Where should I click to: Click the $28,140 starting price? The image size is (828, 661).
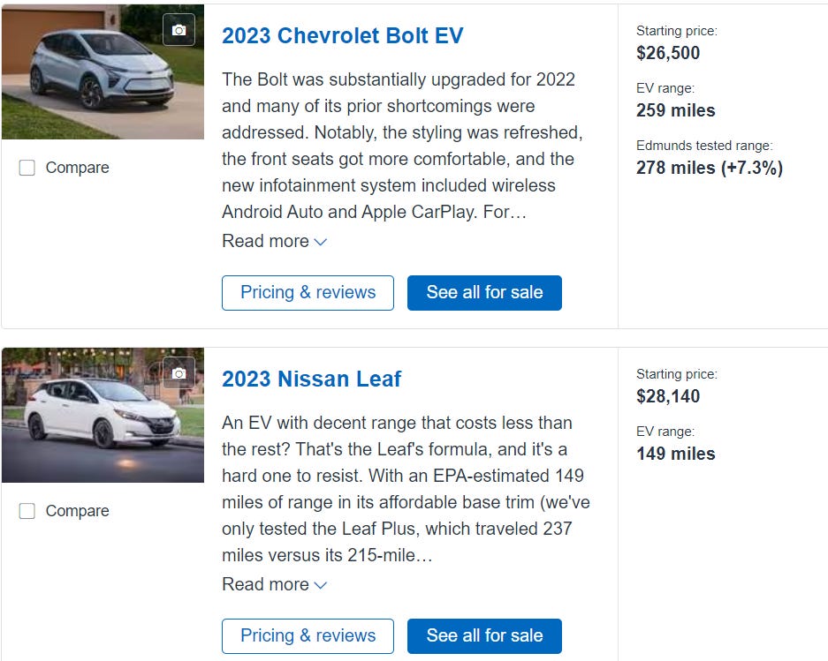[668, 396]
